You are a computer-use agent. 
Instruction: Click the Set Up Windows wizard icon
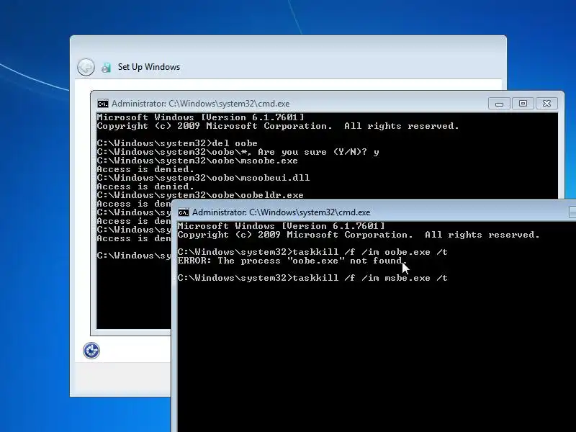point(107,67)
